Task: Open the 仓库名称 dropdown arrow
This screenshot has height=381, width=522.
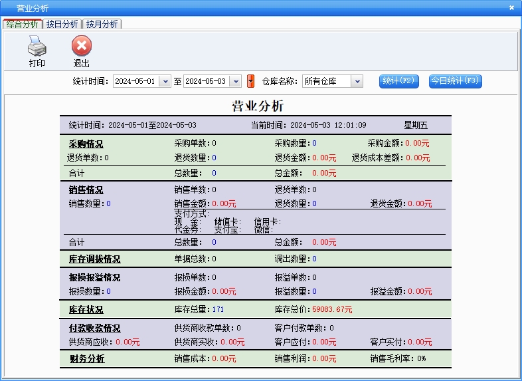Action: click(357, 81)
